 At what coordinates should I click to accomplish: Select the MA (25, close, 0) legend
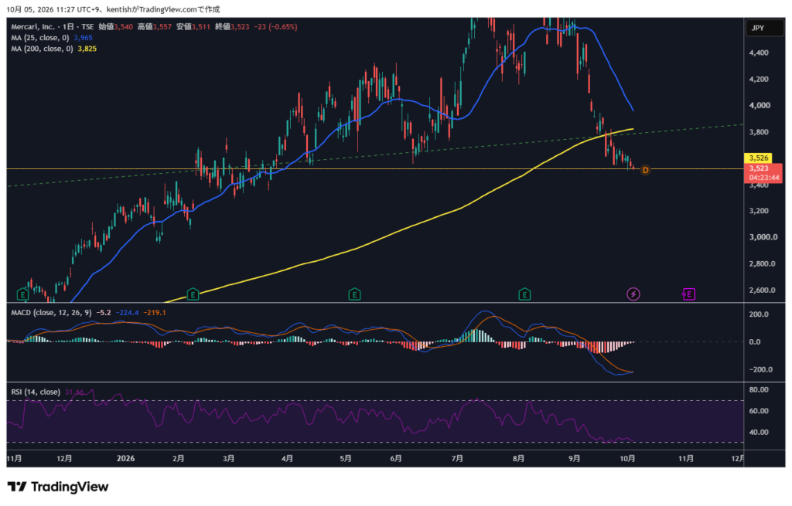coord(40,38)
